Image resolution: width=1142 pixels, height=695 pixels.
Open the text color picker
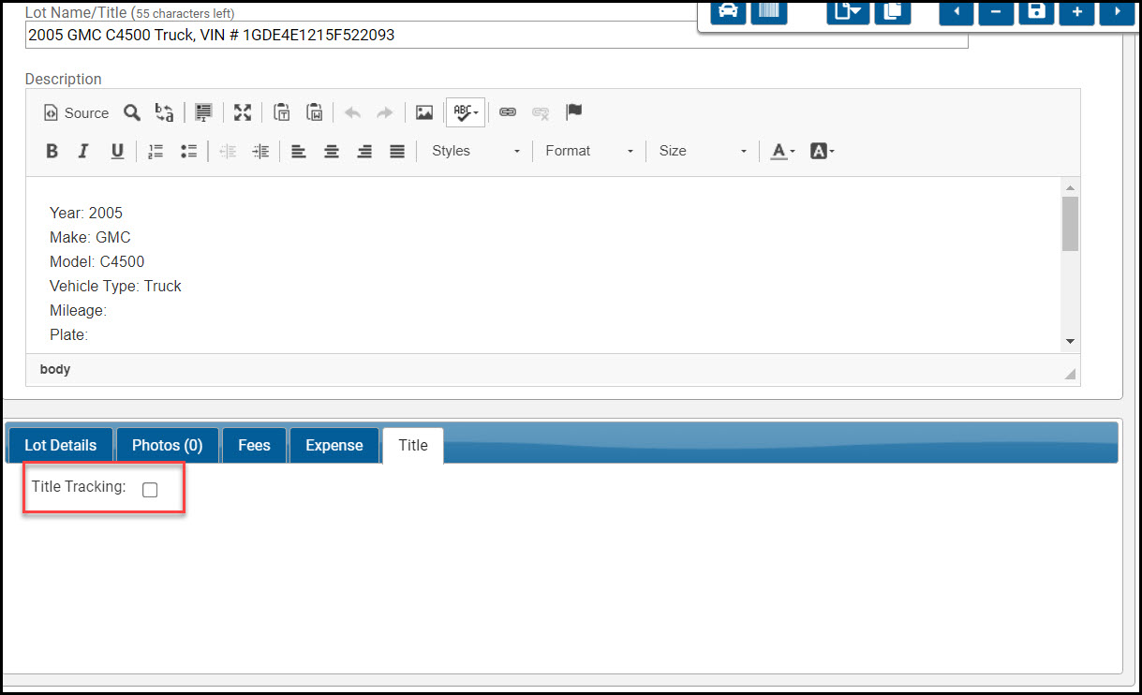(x=782, y=151)
